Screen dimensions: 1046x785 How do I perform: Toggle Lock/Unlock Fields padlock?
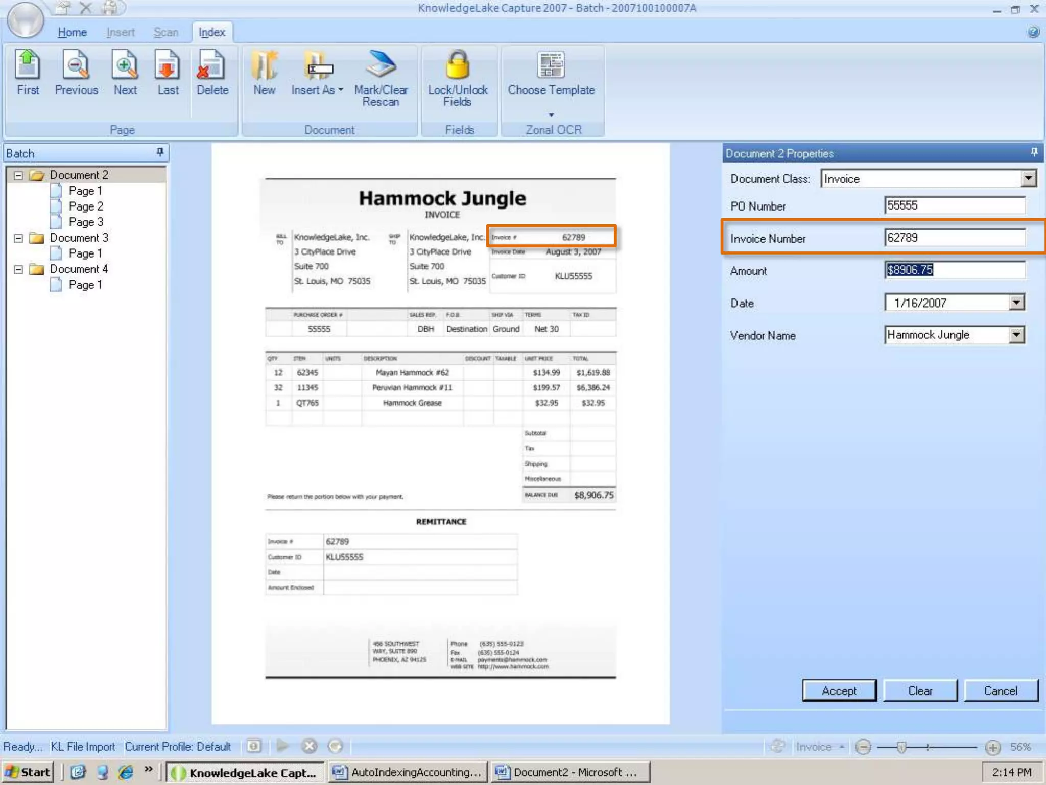[457, 65]
